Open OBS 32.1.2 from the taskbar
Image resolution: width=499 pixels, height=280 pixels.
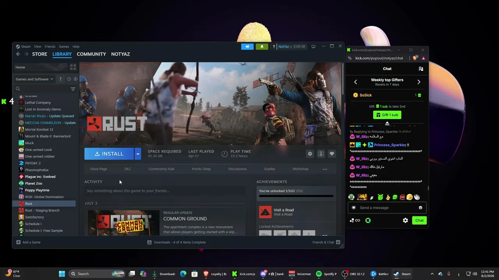(353, 274)
